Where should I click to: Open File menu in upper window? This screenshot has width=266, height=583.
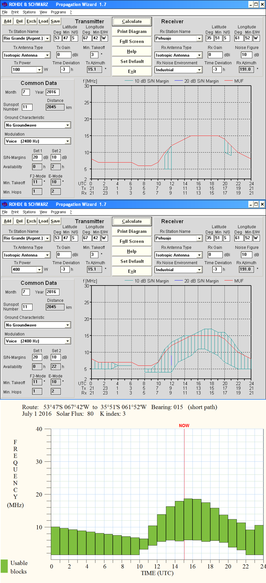coord(5,12)
